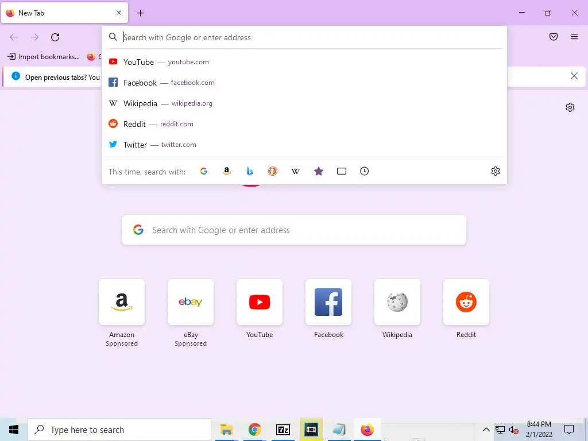Click the muted volume tray icon

[x=513, y=430]
